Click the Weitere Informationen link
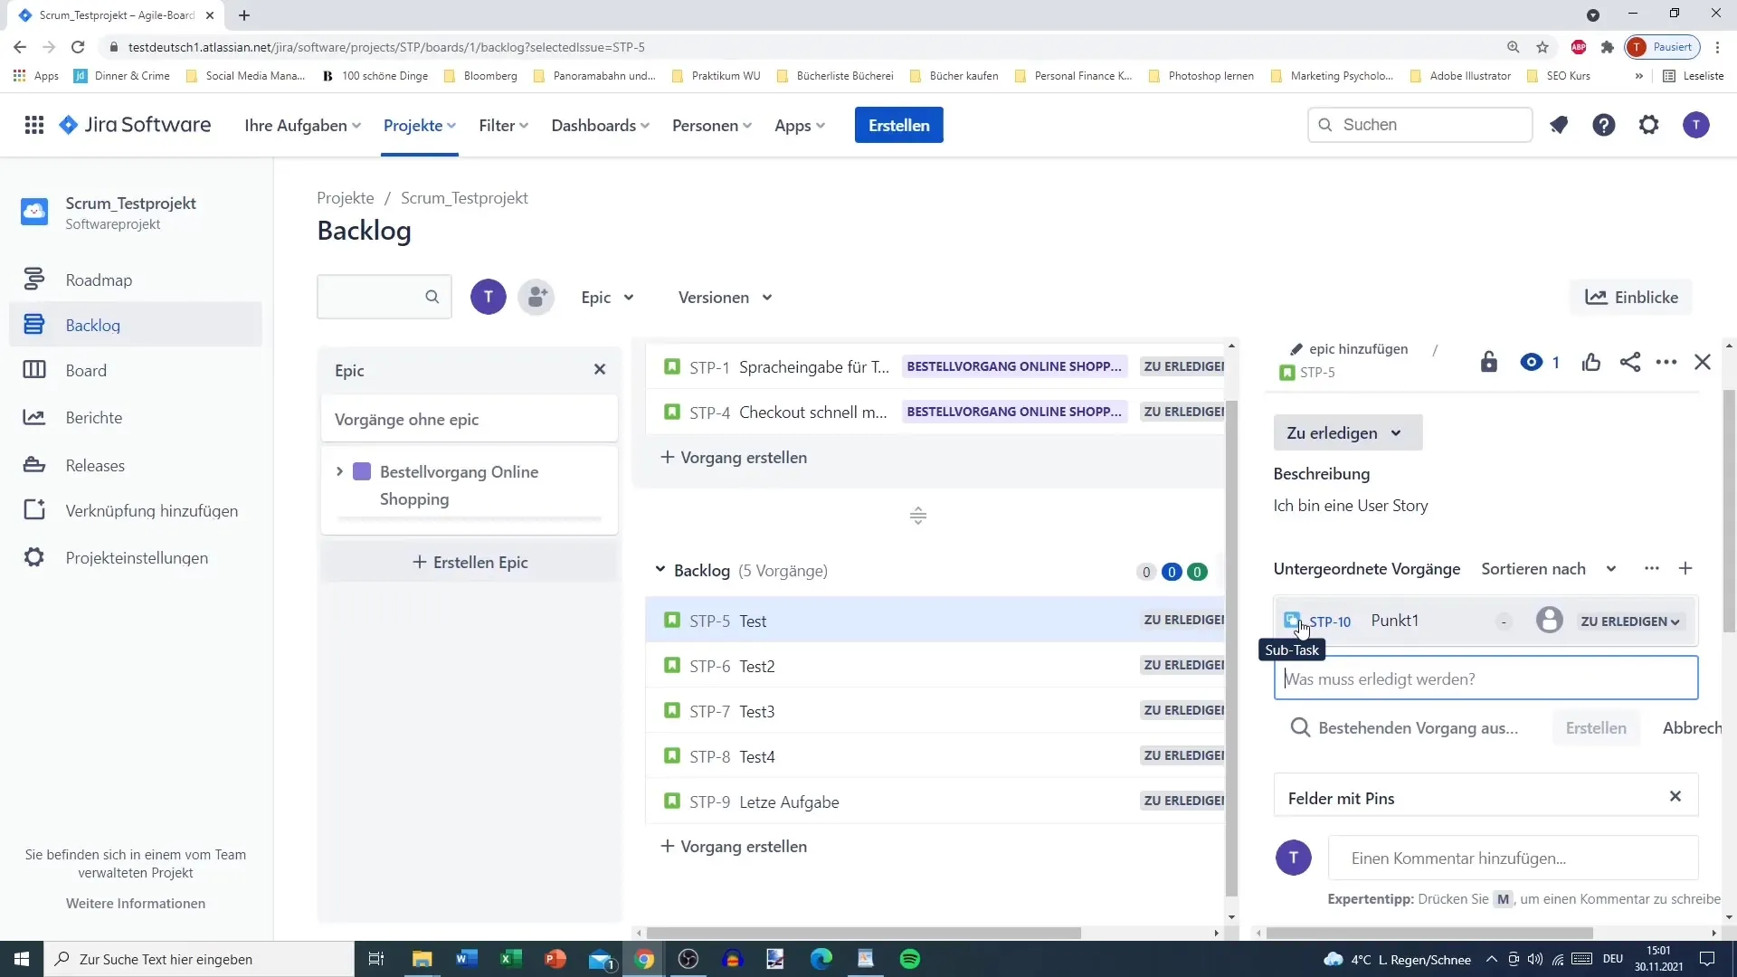This screenshot has width=1737, height=977. 136,903
